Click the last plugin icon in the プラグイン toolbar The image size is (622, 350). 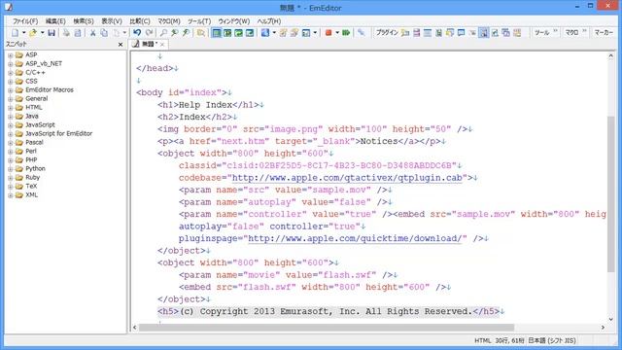[517, 33]
